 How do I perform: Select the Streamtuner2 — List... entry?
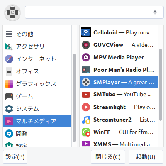tap(119, 120)
